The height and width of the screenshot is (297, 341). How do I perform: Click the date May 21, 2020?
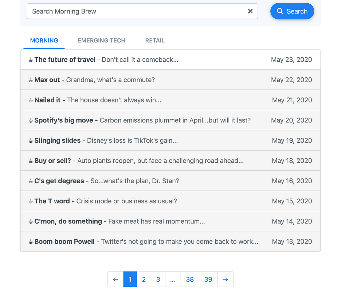292,100
